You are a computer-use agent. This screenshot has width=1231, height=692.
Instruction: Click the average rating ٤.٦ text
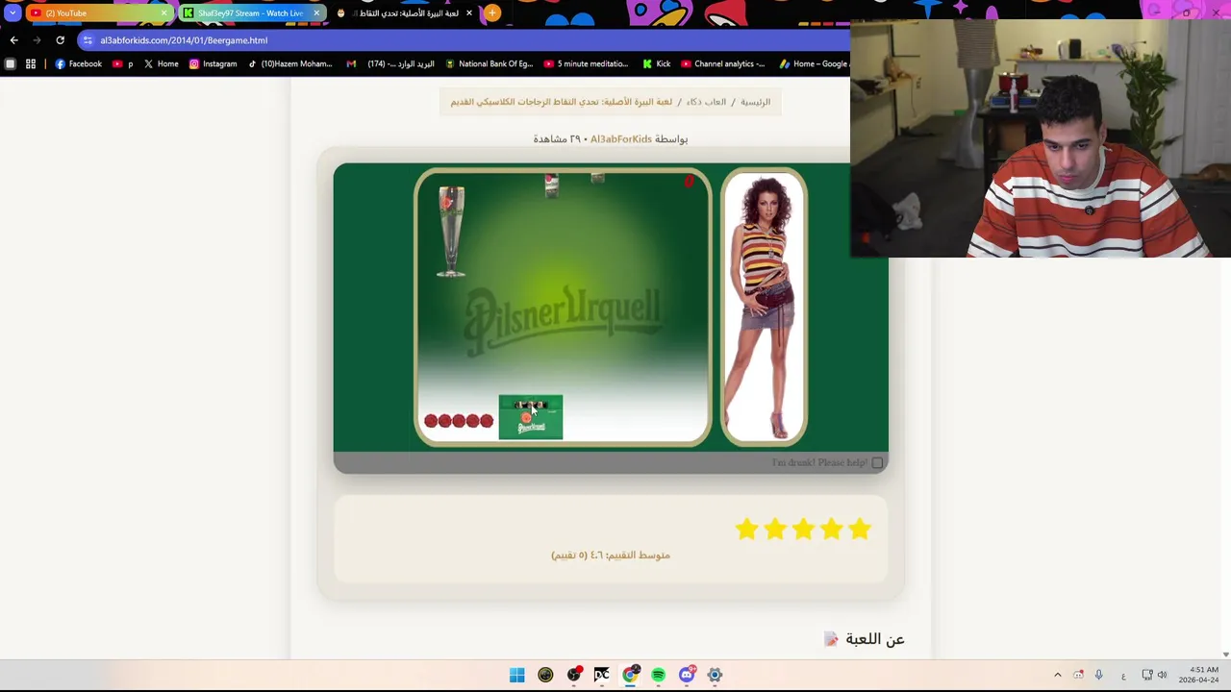point(611,556)
